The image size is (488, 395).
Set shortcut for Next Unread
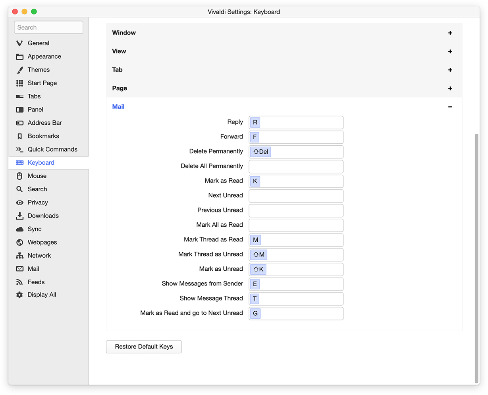296,196
